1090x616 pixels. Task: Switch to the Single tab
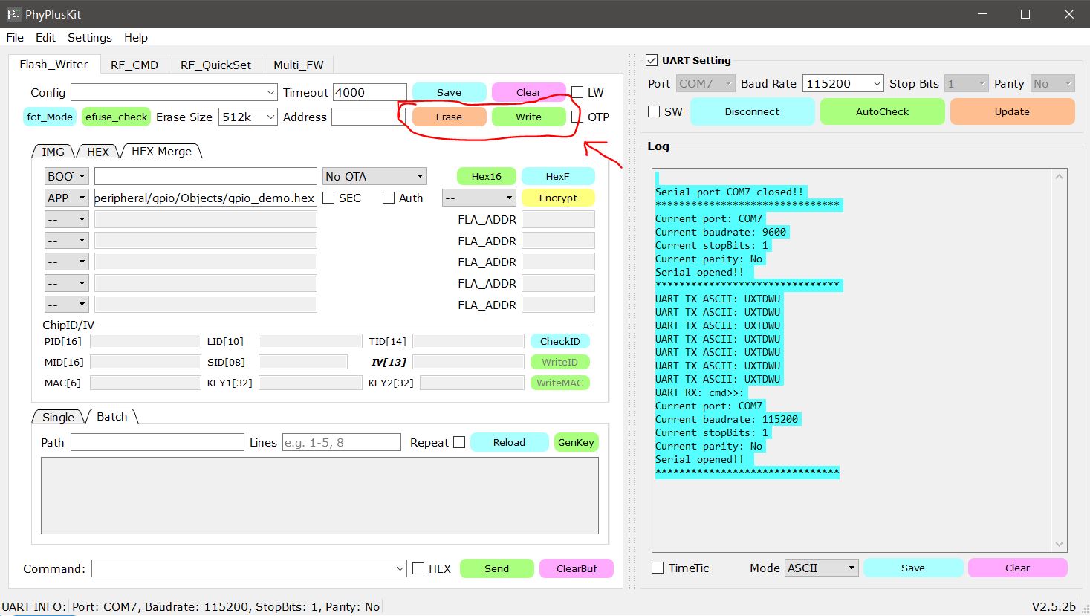click(58, 417)
